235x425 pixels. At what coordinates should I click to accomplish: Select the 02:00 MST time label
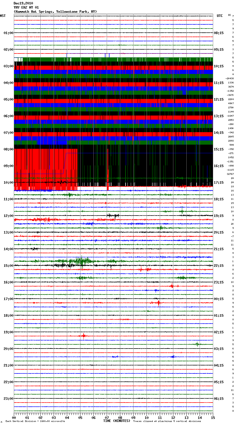(9, 50)
